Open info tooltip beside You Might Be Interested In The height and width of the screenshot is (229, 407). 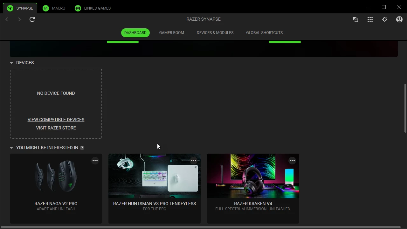[x=82, y=148]
